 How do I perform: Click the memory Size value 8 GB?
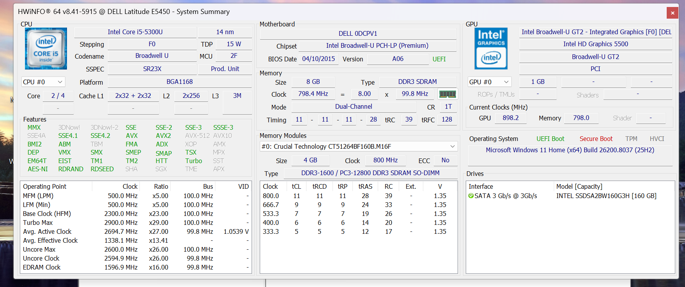tap(313, 82)
